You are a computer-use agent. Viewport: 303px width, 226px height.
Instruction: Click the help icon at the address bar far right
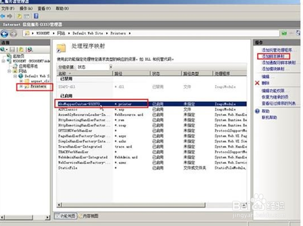coord(298,33)
